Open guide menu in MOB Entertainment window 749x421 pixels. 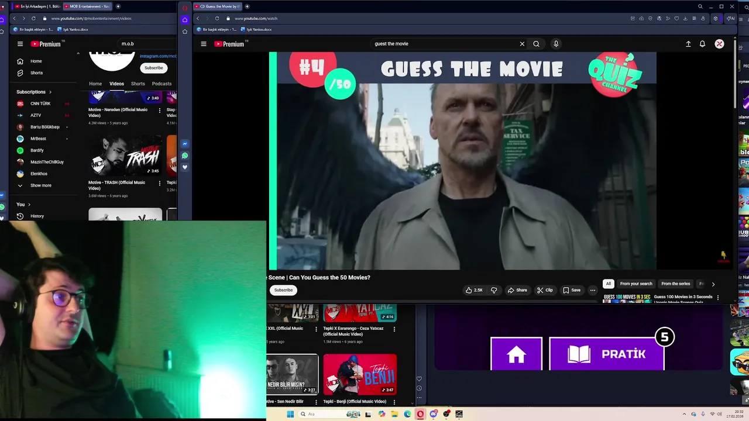coord(20,44)
